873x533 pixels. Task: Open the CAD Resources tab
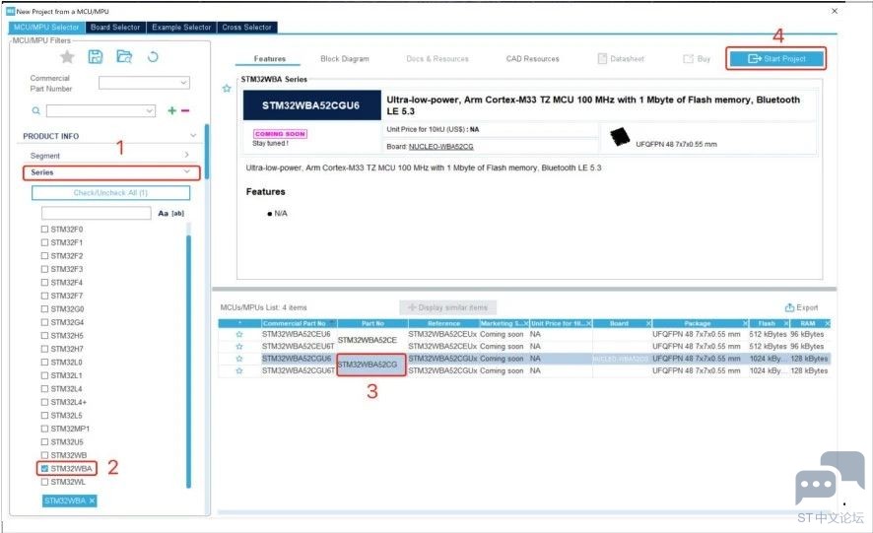click(x=532, y=58)
